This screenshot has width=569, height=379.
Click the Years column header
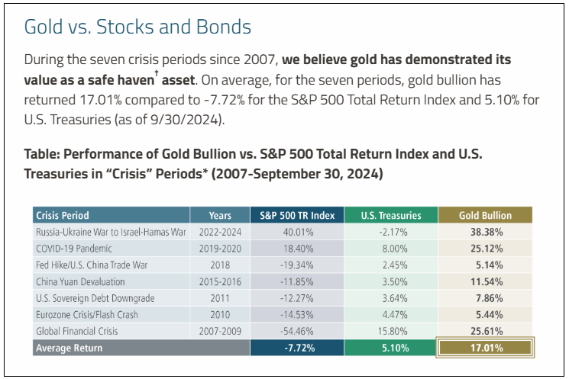point(220,215)
